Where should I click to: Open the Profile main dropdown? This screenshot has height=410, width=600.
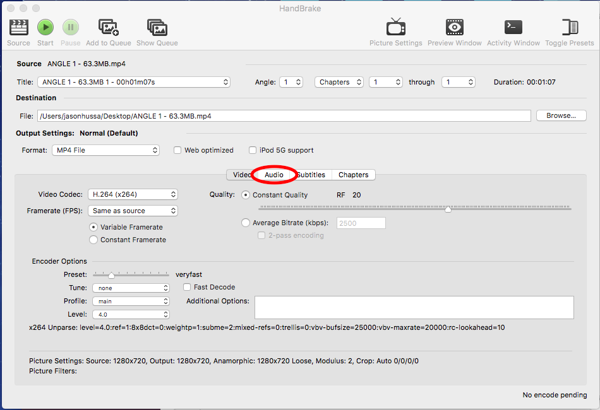pyautogui.click(x=131, y=301)
